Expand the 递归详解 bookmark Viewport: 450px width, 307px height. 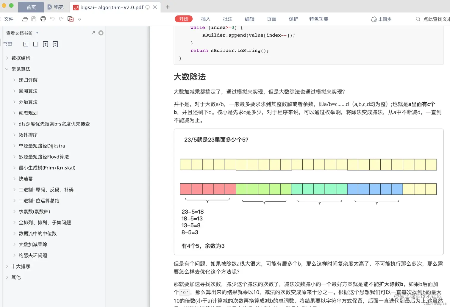[x=14, y=80]
